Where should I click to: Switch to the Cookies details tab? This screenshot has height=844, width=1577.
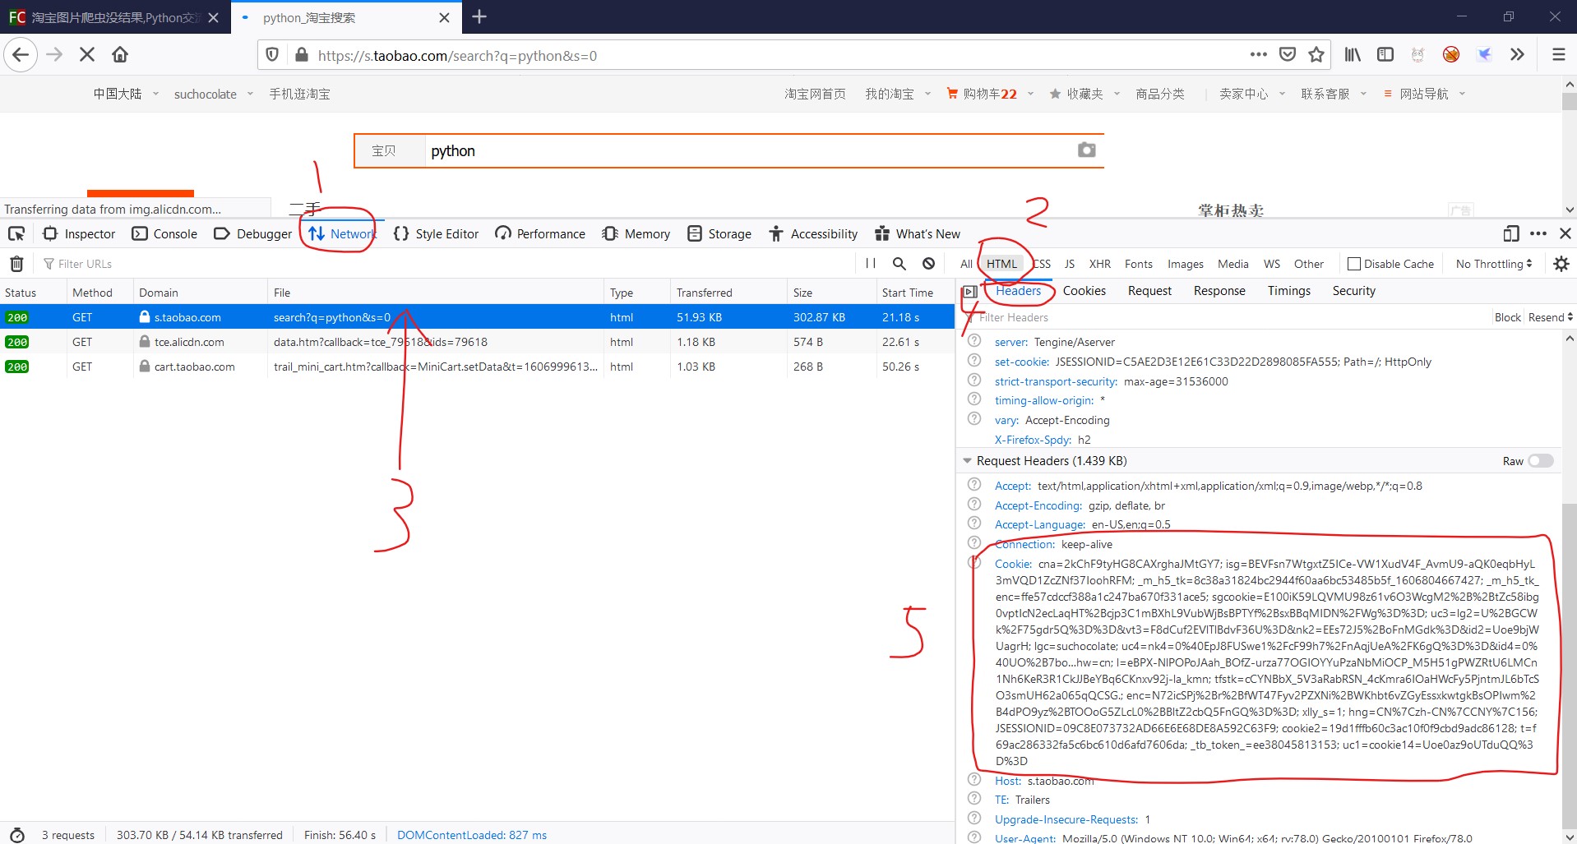(1084, 291)
